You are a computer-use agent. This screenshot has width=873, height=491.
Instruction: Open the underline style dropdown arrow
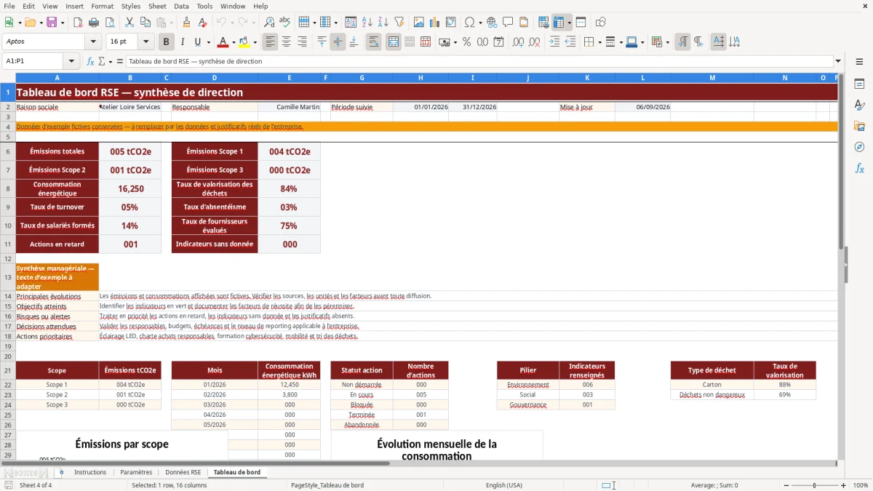[208, 42]
